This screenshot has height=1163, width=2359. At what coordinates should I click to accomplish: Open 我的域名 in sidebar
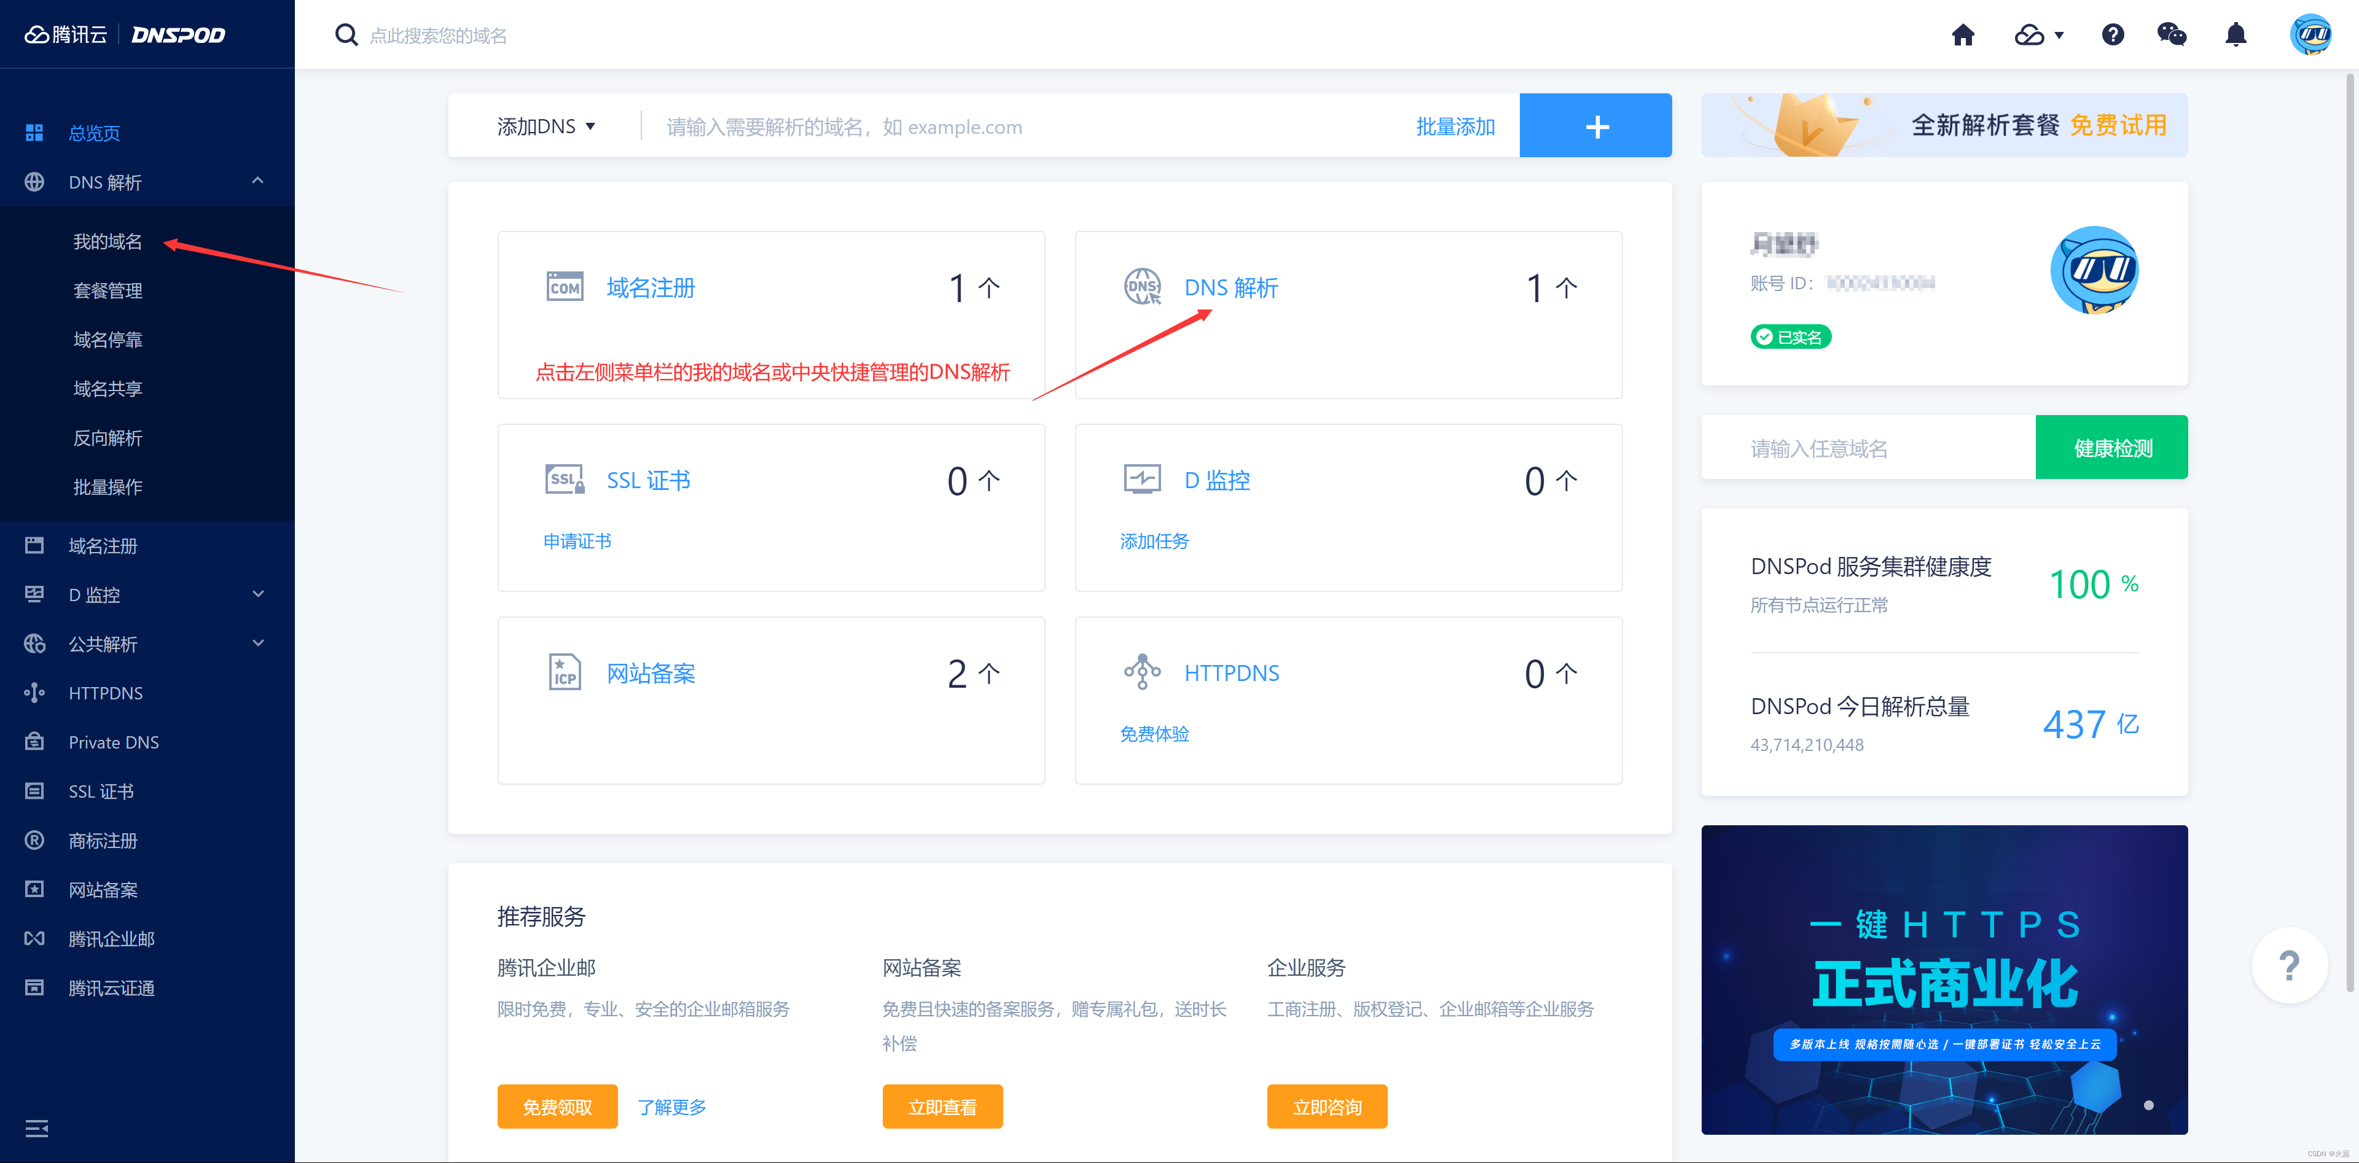pyautogui.click(x=107, y=241)
